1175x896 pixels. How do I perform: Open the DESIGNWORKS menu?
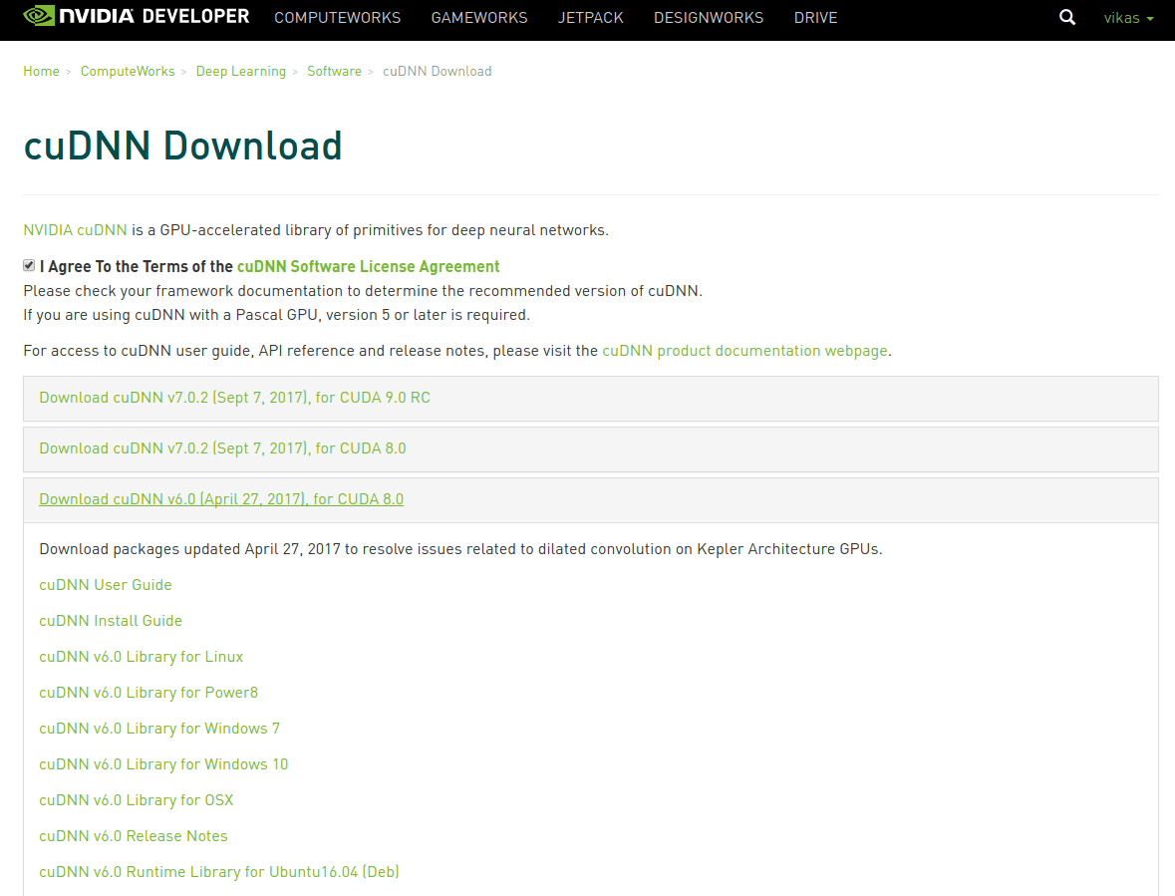(709, 17)
